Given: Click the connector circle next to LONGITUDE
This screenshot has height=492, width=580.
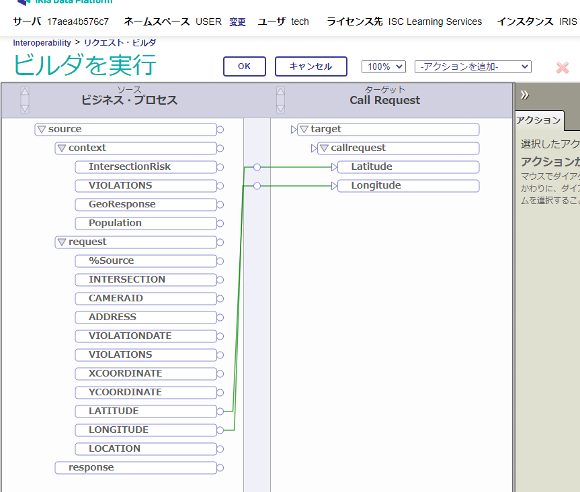Looking at the screenshot, I should click(220, 430).
